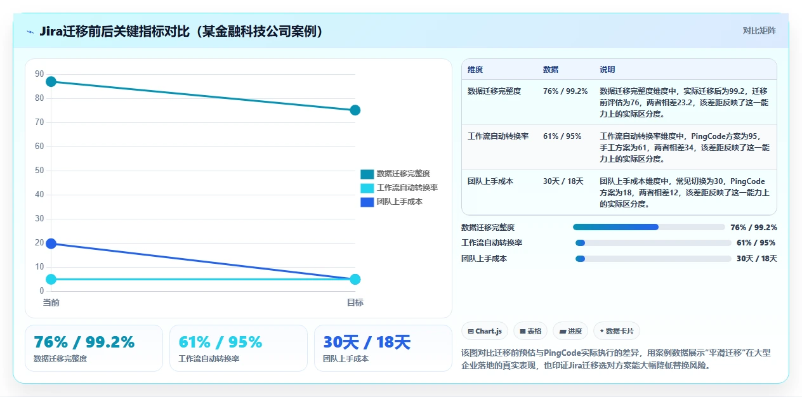Open the 30天 / 18天 data card
The width and height of the screenshot is (802, 397).
tap(383, 348)
